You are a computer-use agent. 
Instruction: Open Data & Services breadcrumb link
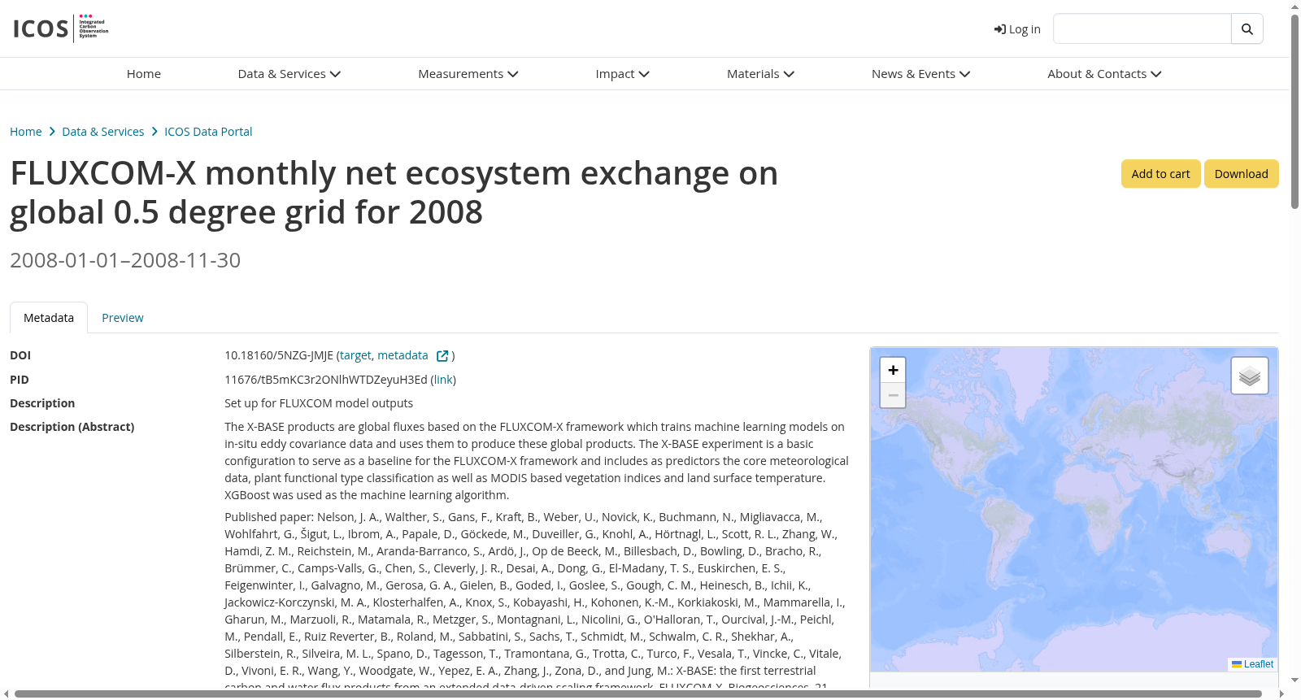pyautogui.click(x=103, y=132)
